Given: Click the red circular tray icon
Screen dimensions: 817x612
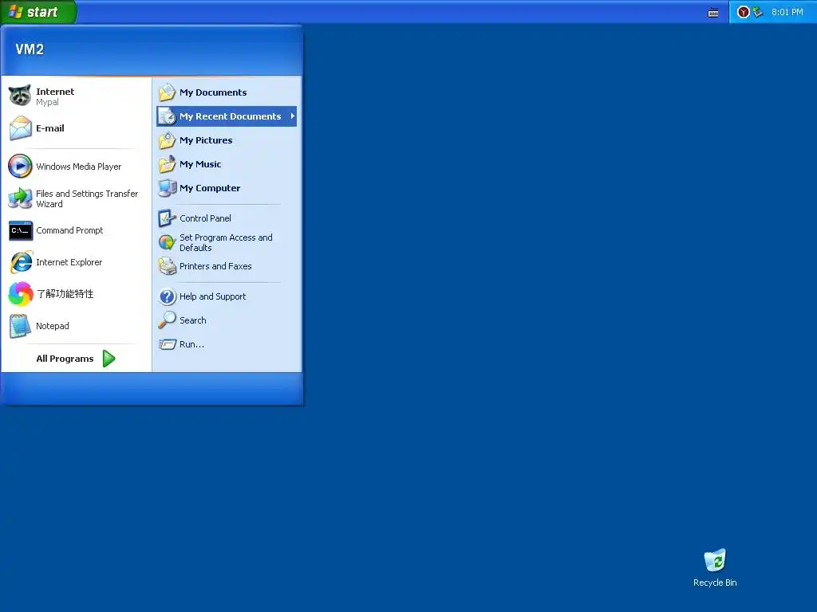Looking at the screenshot, I should click(x=744, y=12).
